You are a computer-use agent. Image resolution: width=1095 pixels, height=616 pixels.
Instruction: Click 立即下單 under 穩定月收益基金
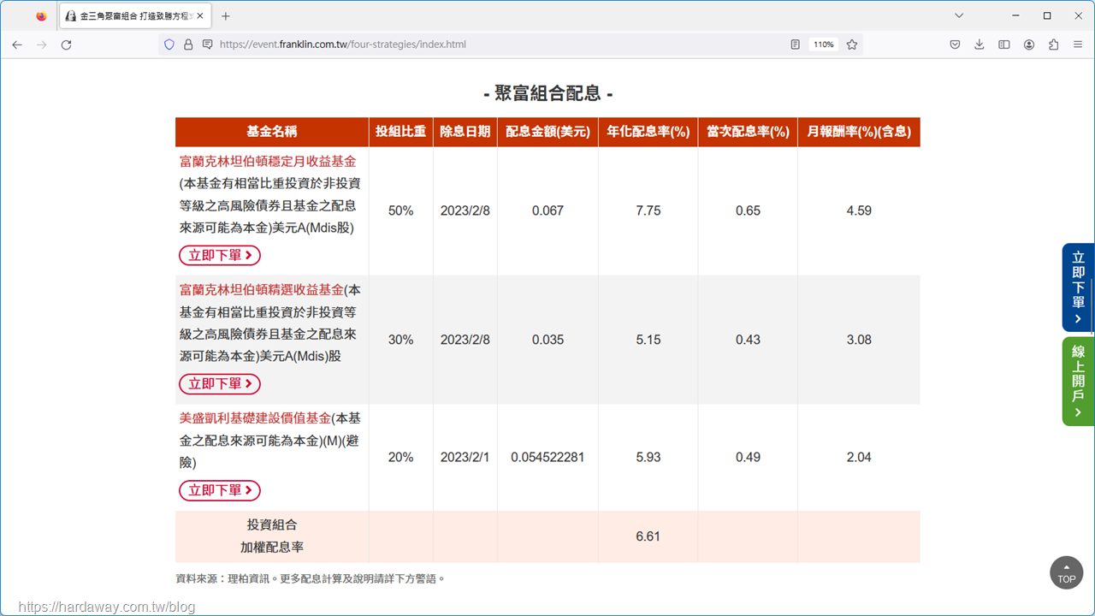[220, 255]
